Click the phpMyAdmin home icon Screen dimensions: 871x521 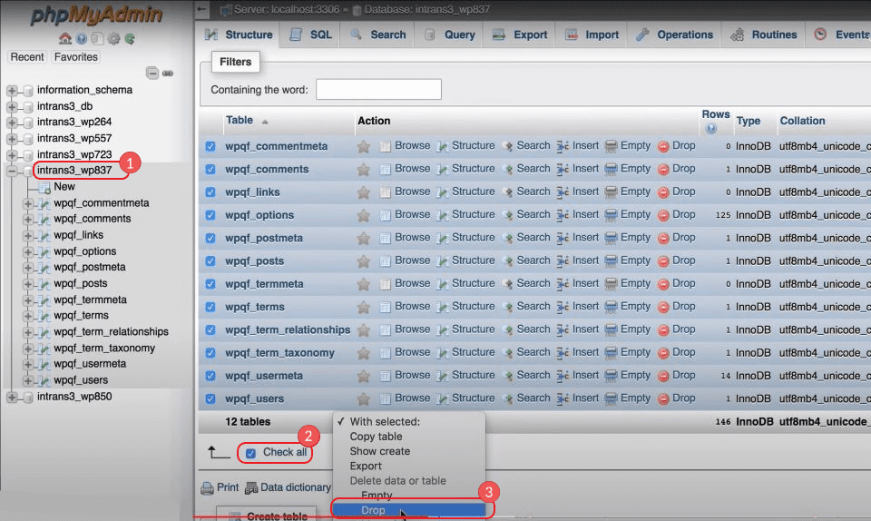click(x=65, y=39)
